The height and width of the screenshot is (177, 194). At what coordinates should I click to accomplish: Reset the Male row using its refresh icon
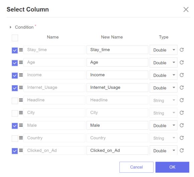tap(182, 125)
